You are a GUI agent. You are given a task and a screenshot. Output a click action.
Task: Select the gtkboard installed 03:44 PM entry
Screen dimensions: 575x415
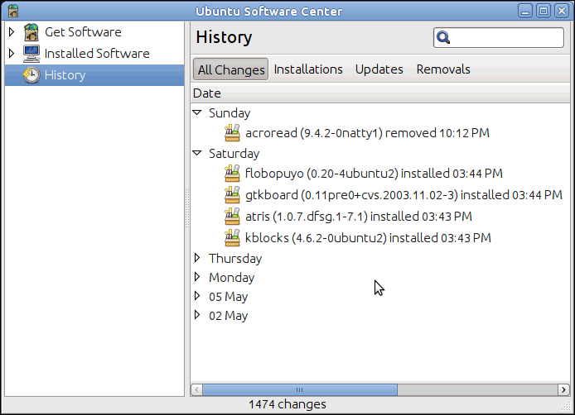[403, 195]
